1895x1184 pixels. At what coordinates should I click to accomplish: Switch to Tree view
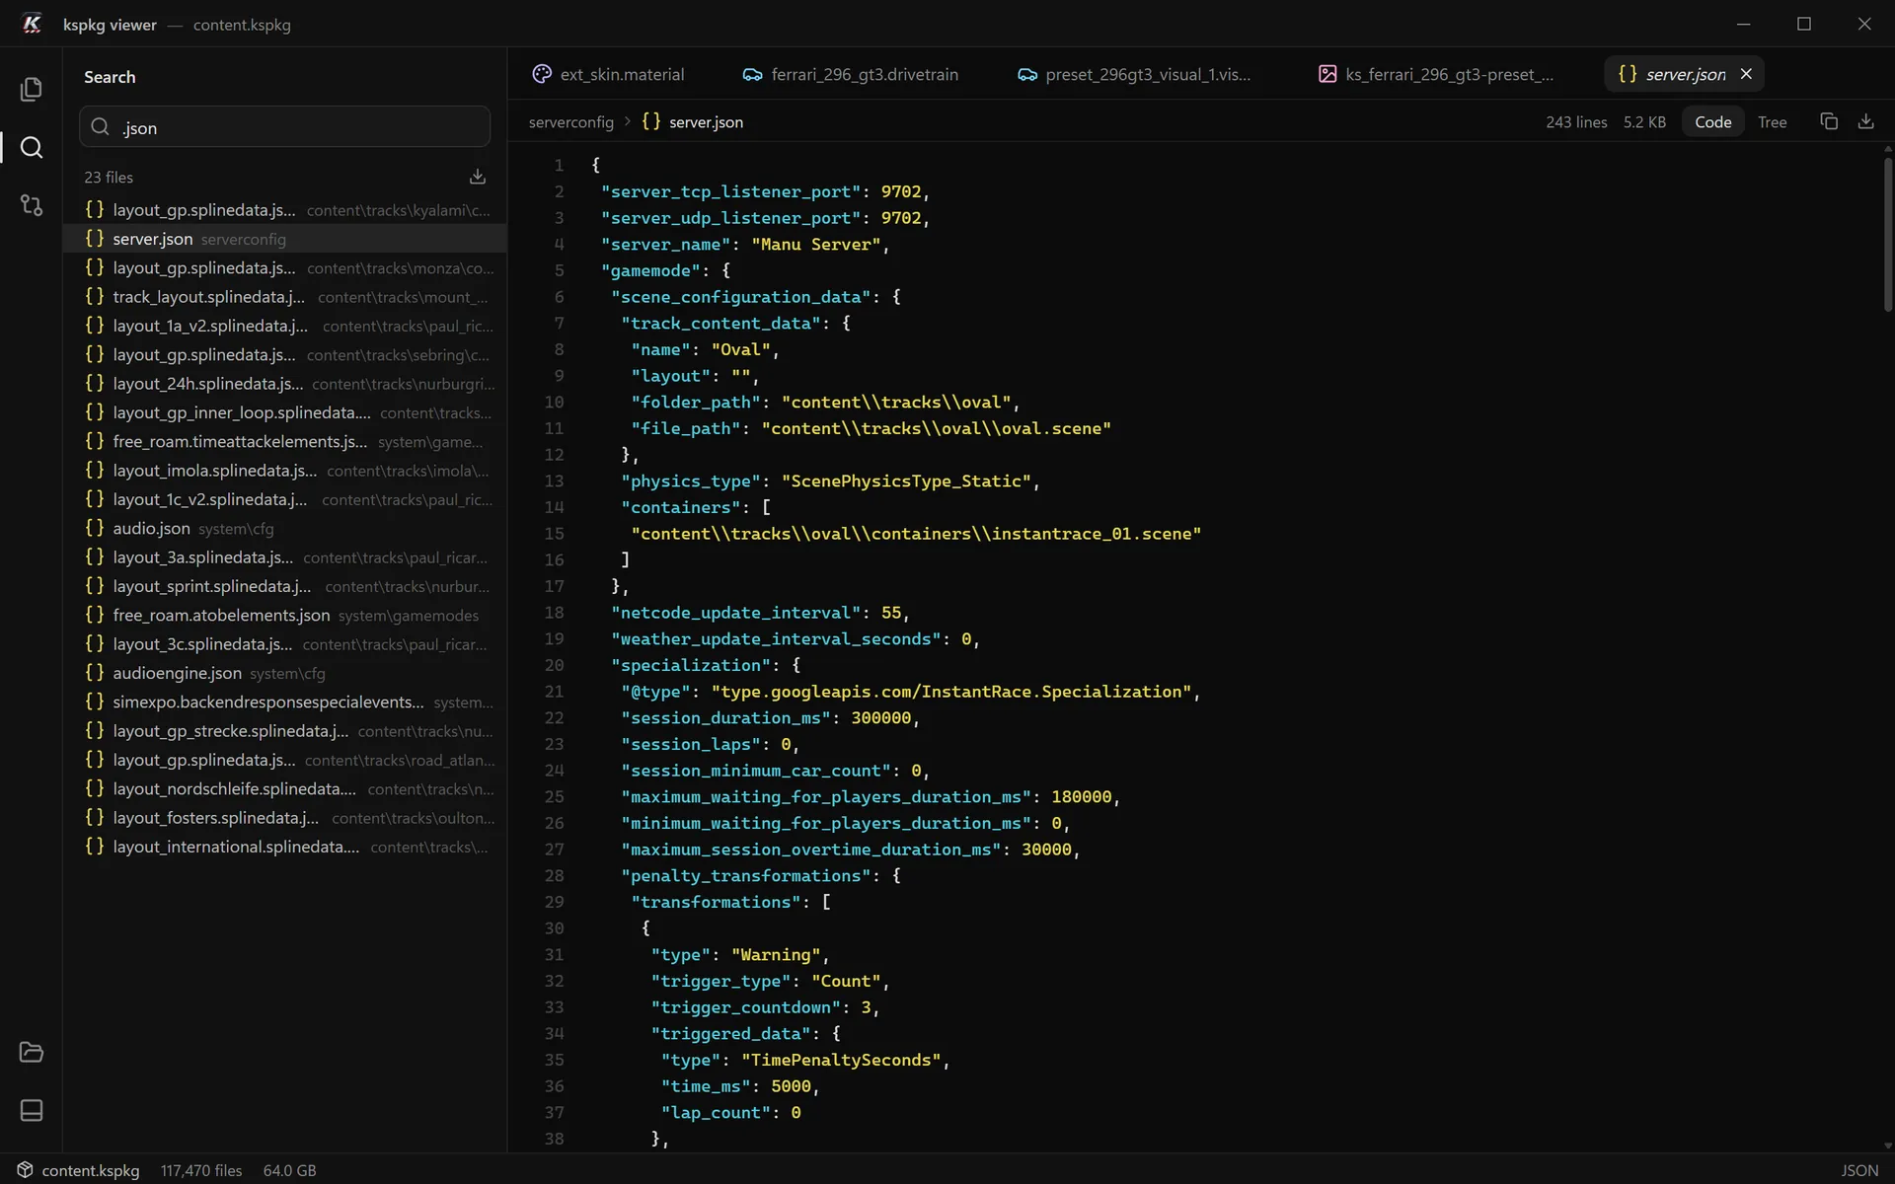coord(1772,121)
